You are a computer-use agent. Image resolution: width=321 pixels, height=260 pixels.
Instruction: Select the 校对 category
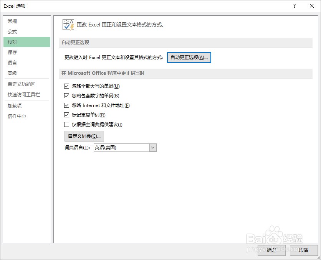27,42
